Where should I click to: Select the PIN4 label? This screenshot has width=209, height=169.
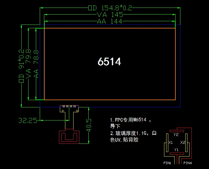[187, 163]
